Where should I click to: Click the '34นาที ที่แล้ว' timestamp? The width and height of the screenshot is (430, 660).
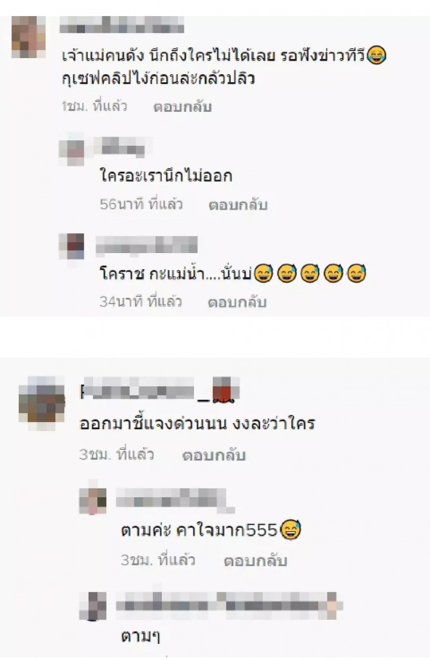(141, 302)
